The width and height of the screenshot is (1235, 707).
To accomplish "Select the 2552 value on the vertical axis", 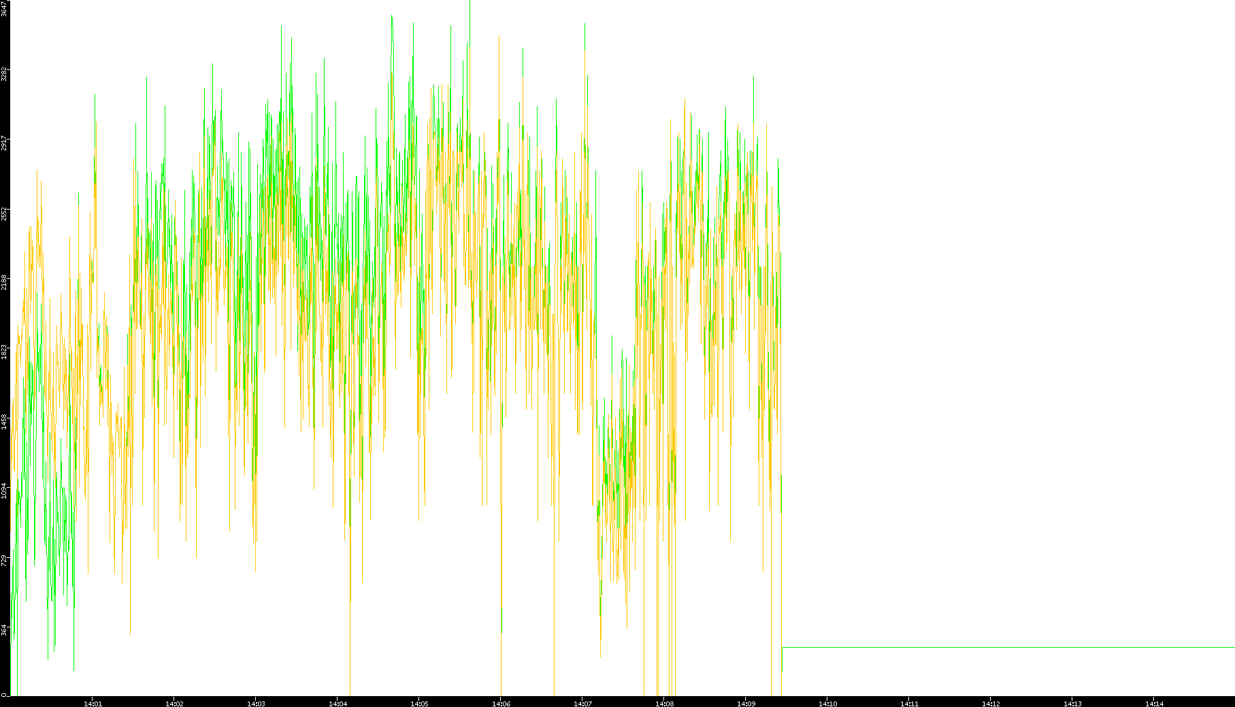I will point(4,214).
